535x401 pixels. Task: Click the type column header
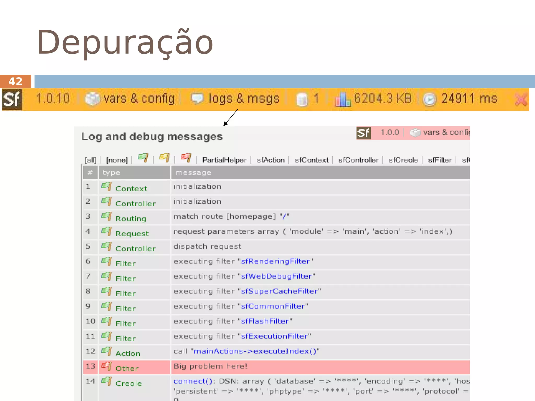[134, 173]
